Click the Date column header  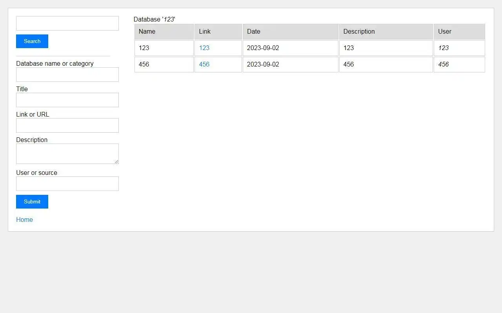pos(291,32)
